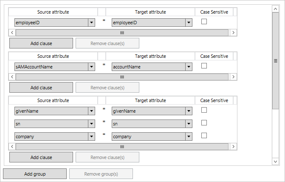The image size is (285, 182).
Task: Click the main vertical scrollbar thumb
Action: pyautogui.click(x=276, y=61)
